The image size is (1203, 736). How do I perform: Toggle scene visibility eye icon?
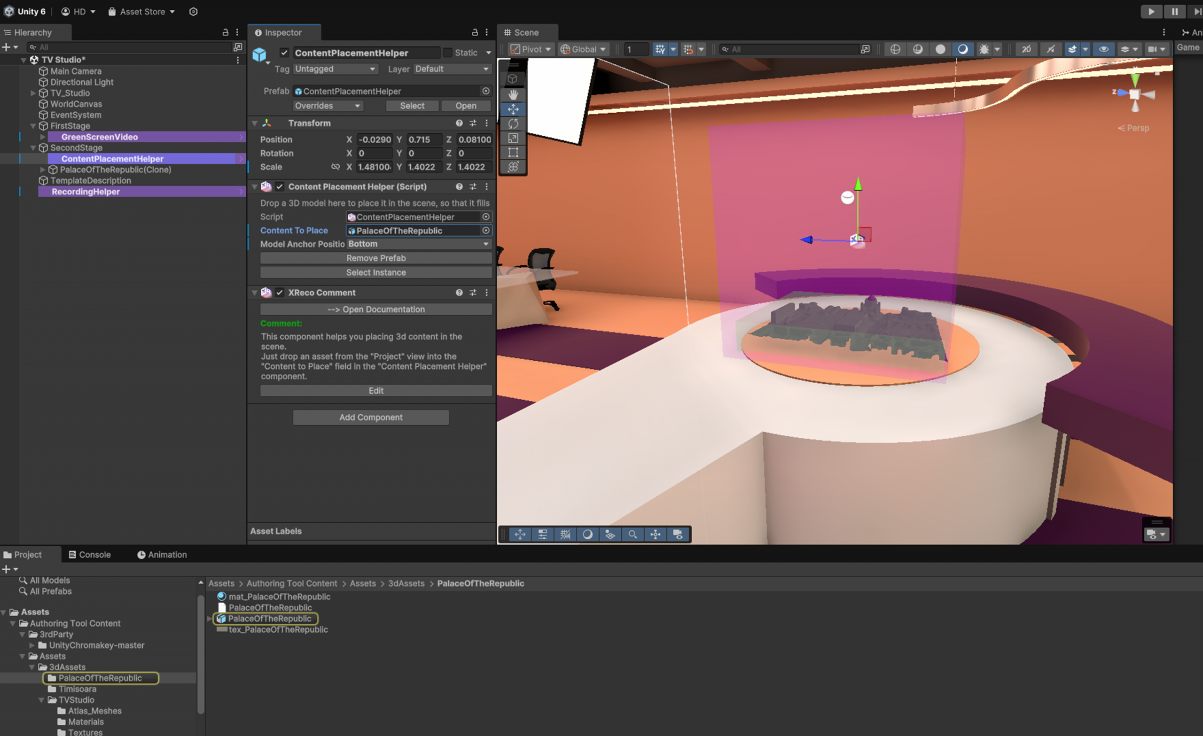tap(1103, 49)
